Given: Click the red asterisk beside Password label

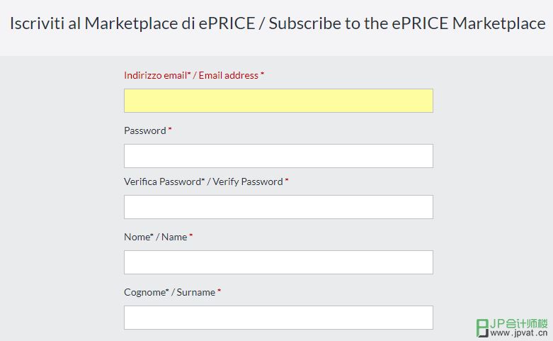Looking at the screenshot, I should click(170, 129).
